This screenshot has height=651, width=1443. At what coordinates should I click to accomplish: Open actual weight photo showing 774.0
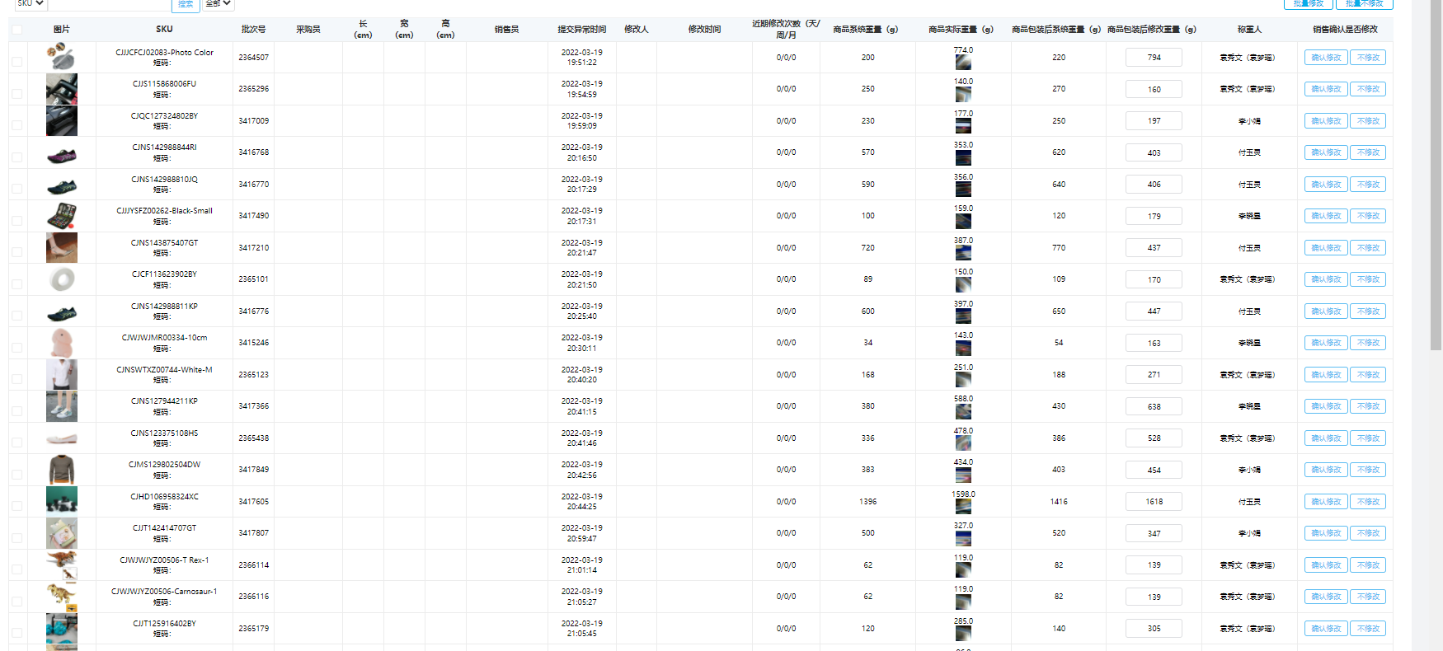point(962,63)
